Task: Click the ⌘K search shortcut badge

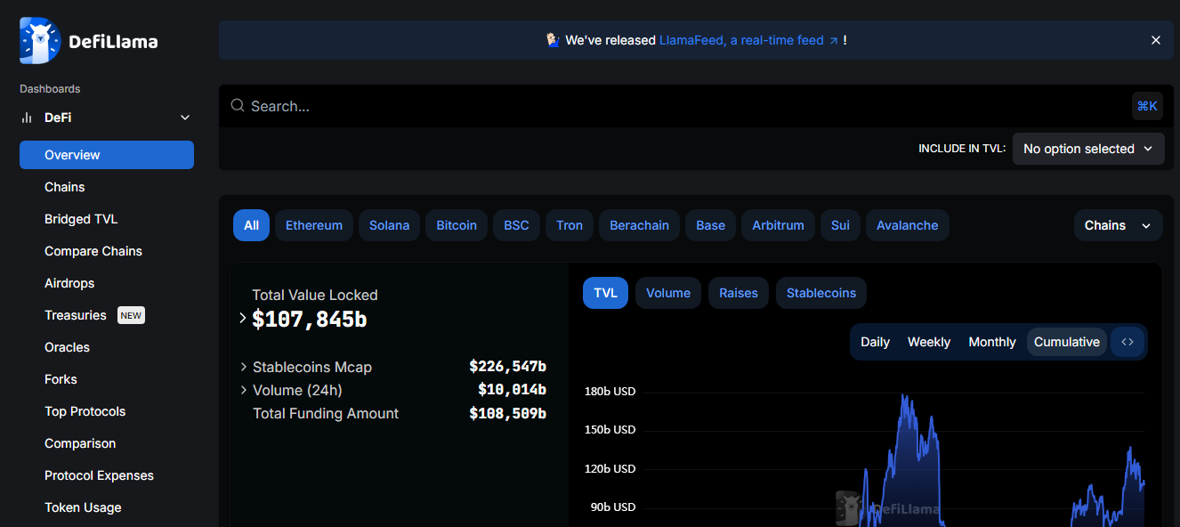Action: (1147, 106)
